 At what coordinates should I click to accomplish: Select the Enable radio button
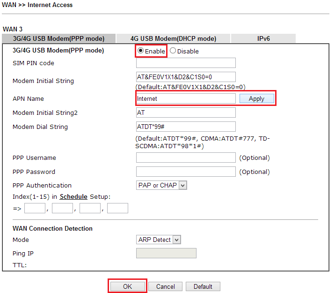(141, 51)
